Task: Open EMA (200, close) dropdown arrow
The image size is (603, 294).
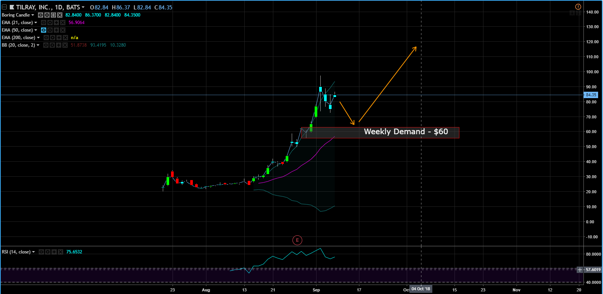Action: [38, 38]
